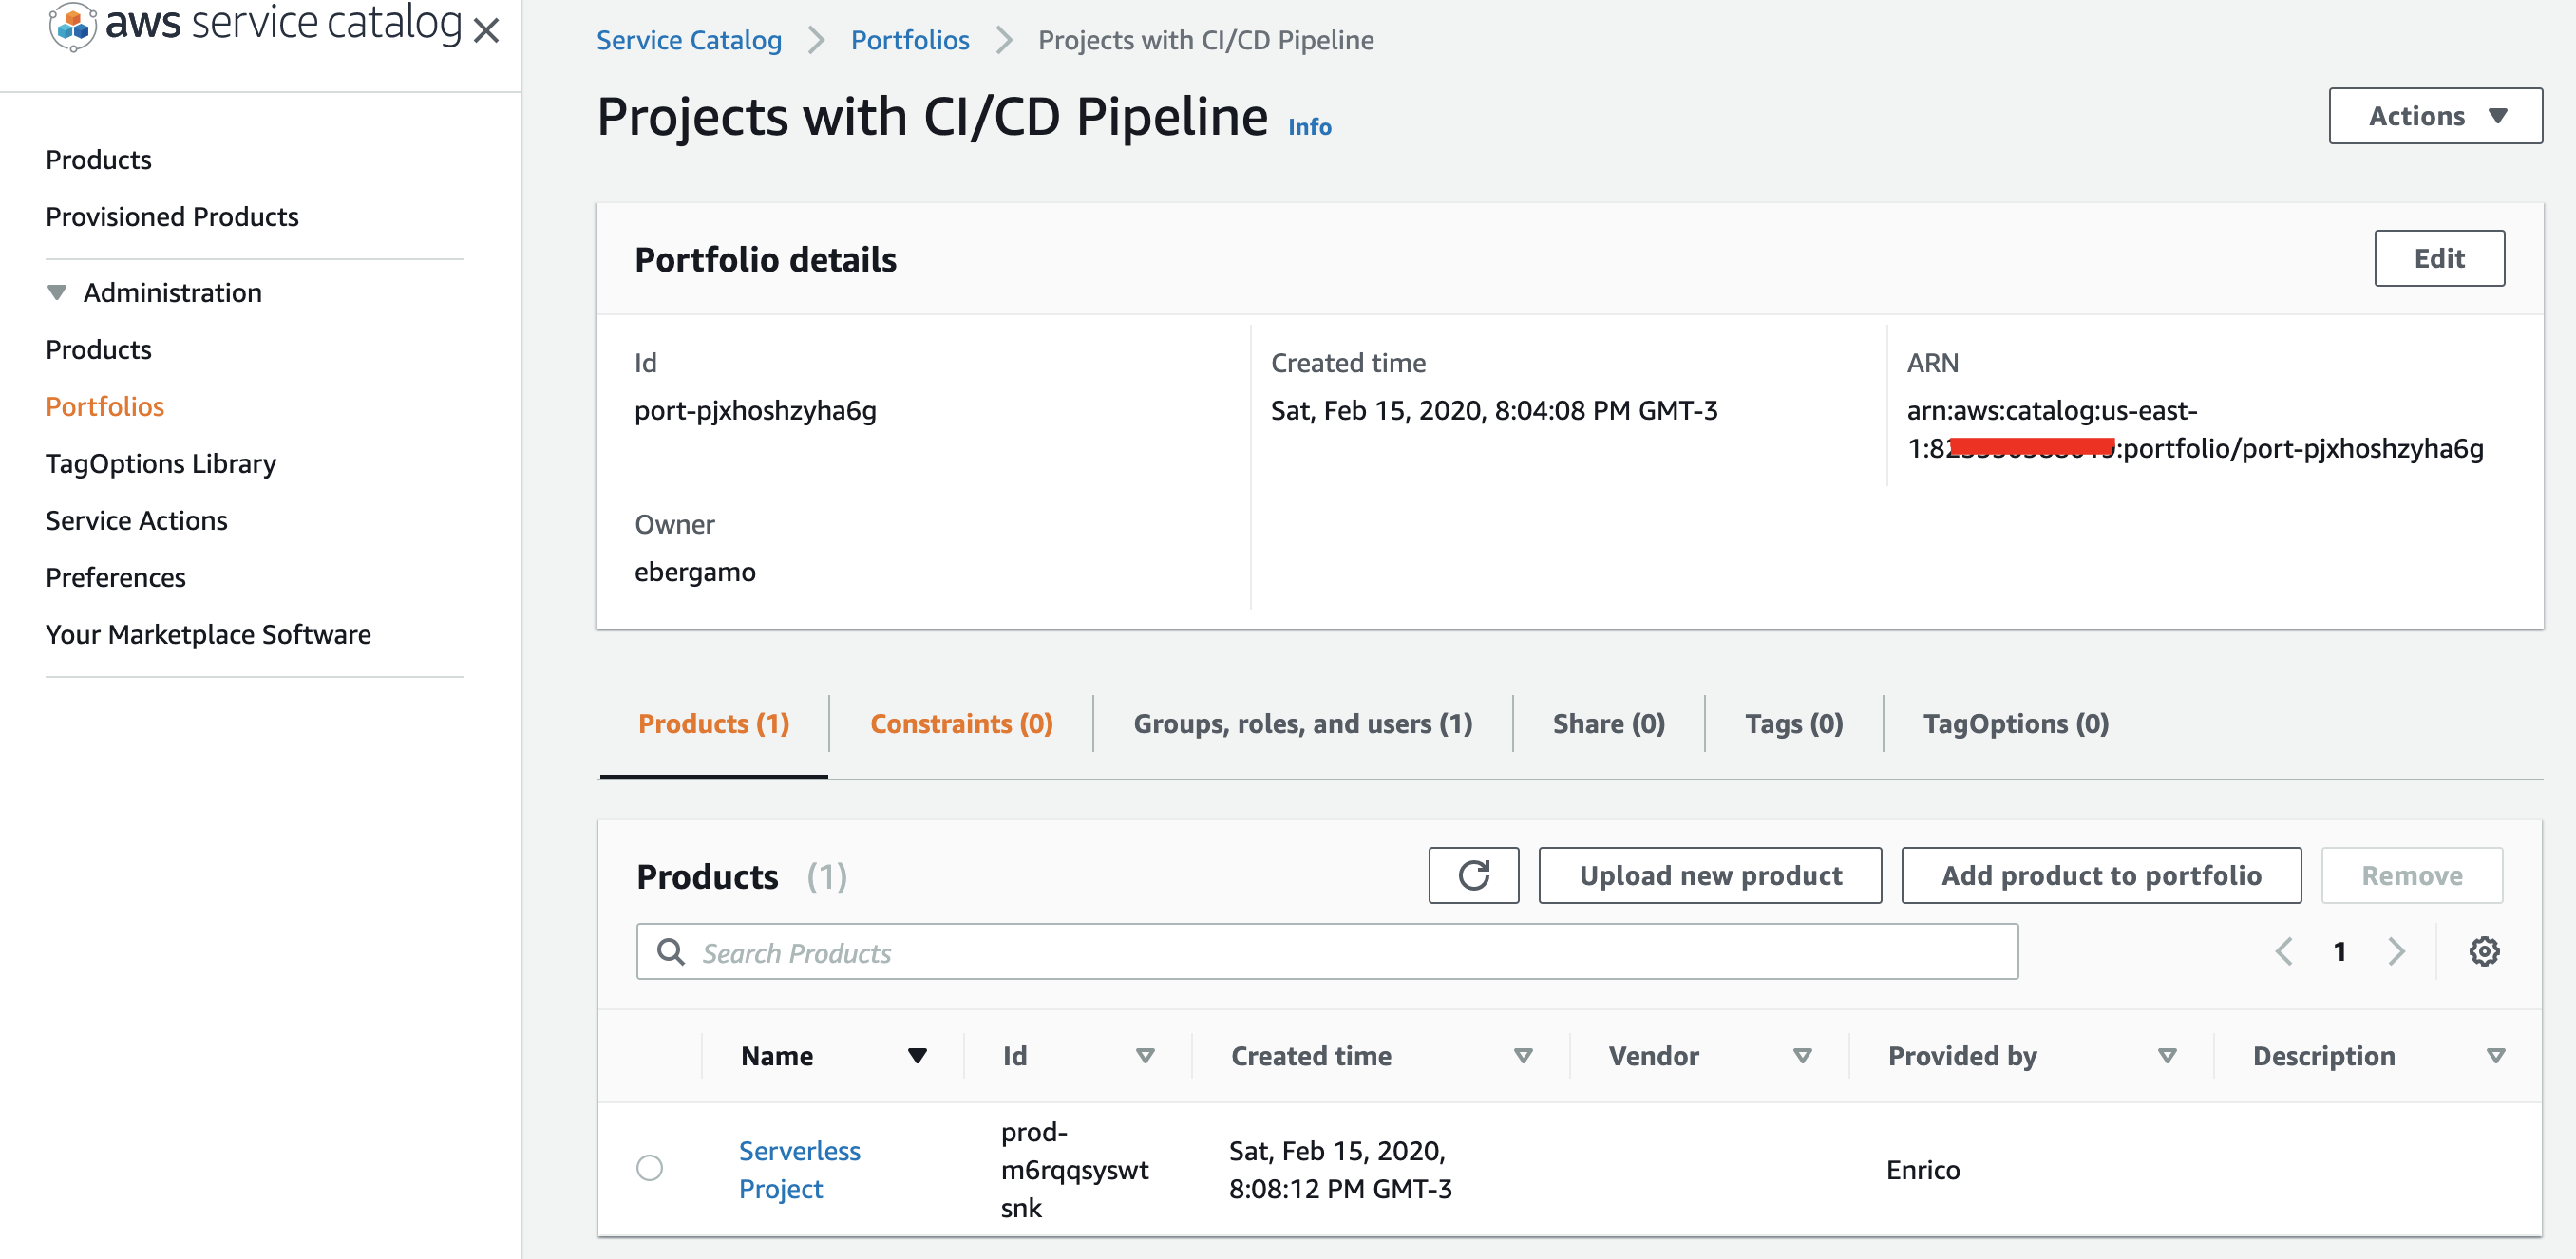Open Administration Products sidebar item
2576x1259 pixels.
tap(98, 348)
